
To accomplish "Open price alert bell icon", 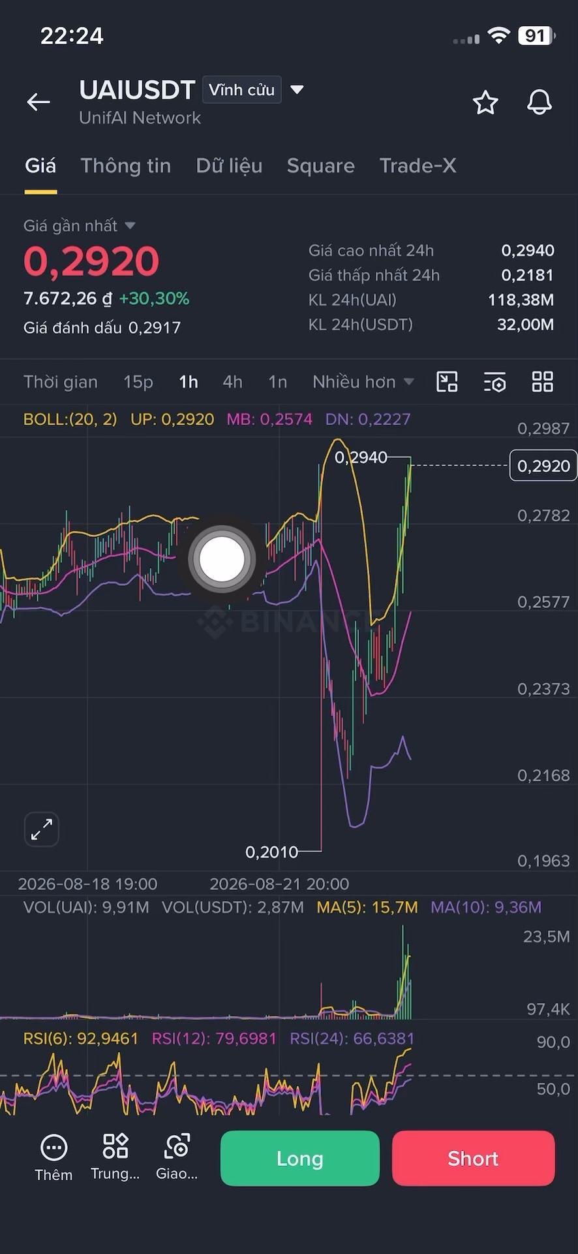I will coord(540,103).
